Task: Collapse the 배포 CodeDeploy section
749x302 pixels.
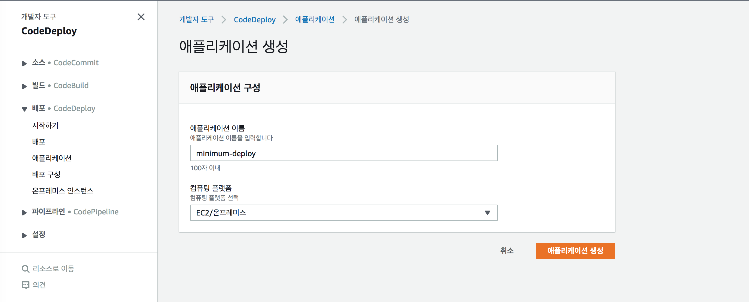Action: (x=25, y=109)
